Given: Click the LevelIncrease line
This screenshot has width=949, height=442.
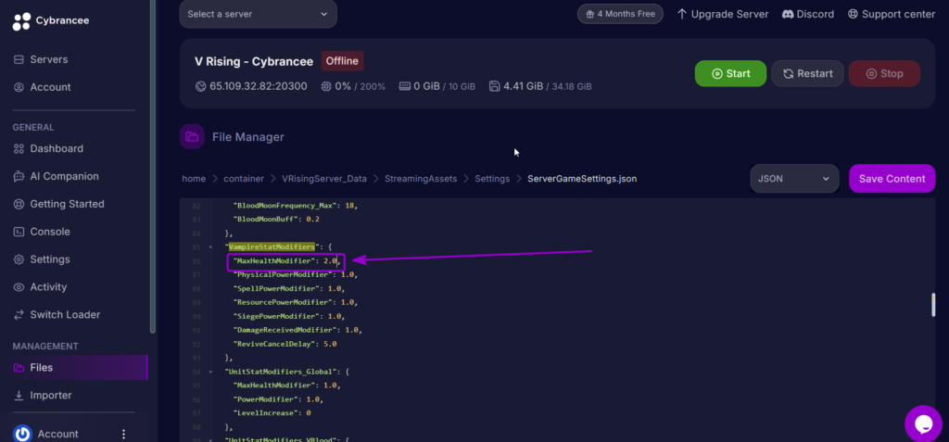Looking at the screenshot, I should click(x=272, y=413).
